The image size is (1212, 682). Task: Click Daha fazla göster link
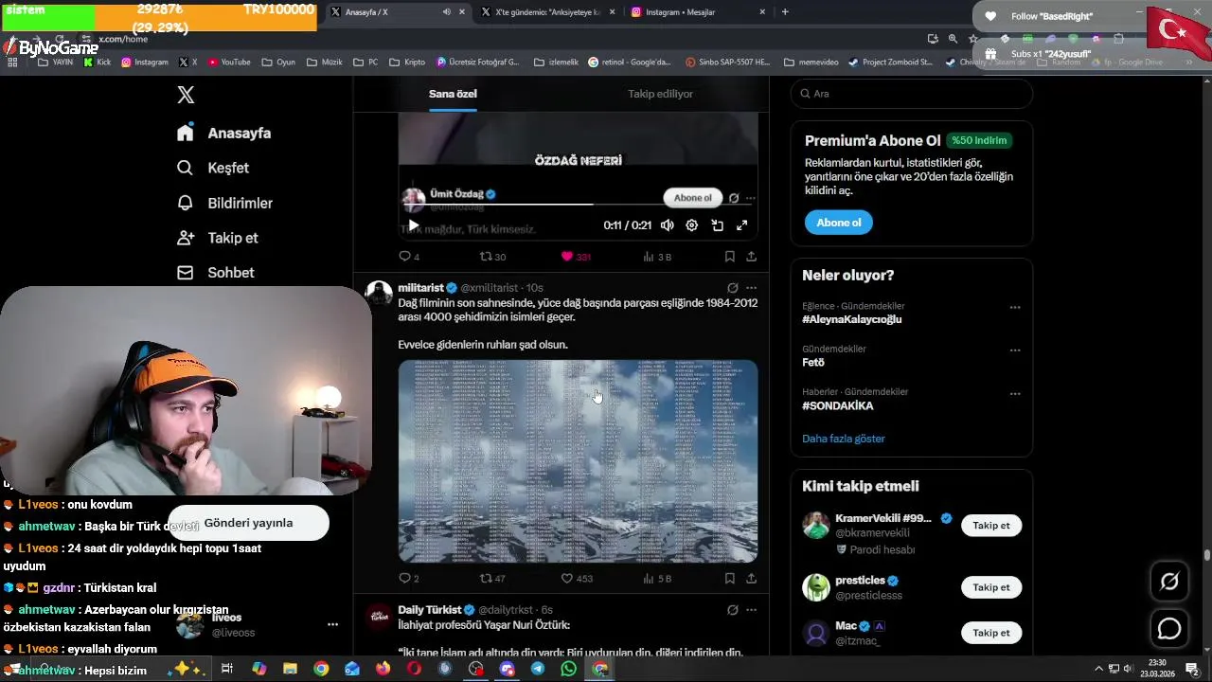[x=844, y=439]
